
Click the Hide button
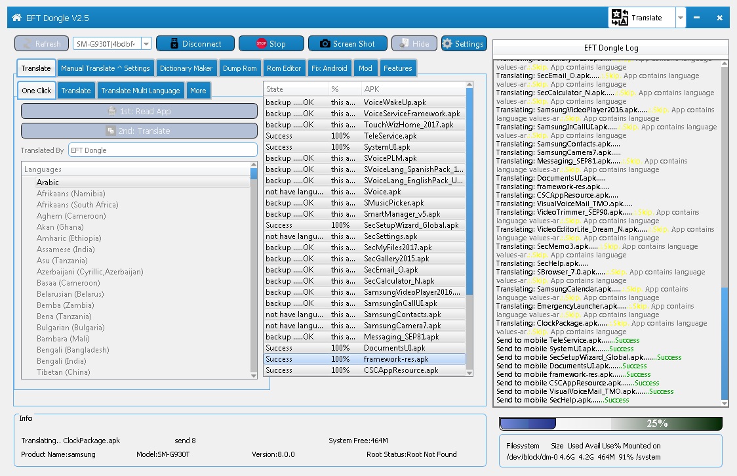click(x=414, y=44)
